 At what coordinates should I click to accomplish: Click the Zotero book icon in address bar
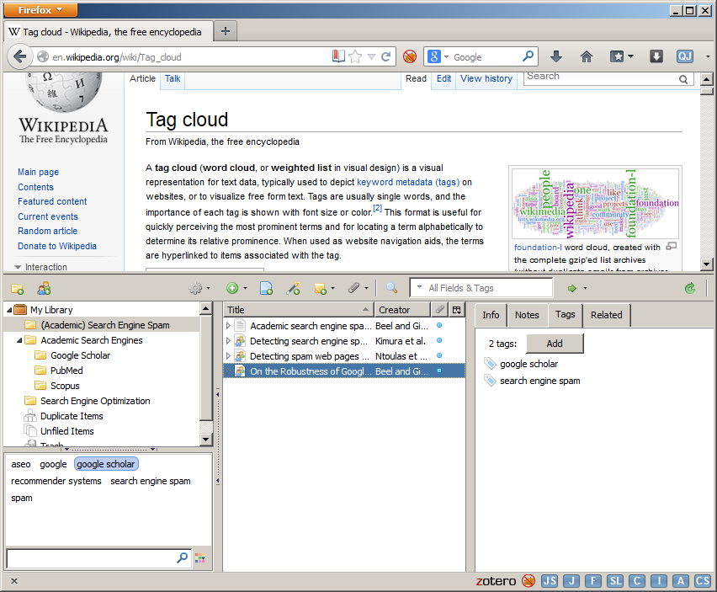tap(338, 56)
